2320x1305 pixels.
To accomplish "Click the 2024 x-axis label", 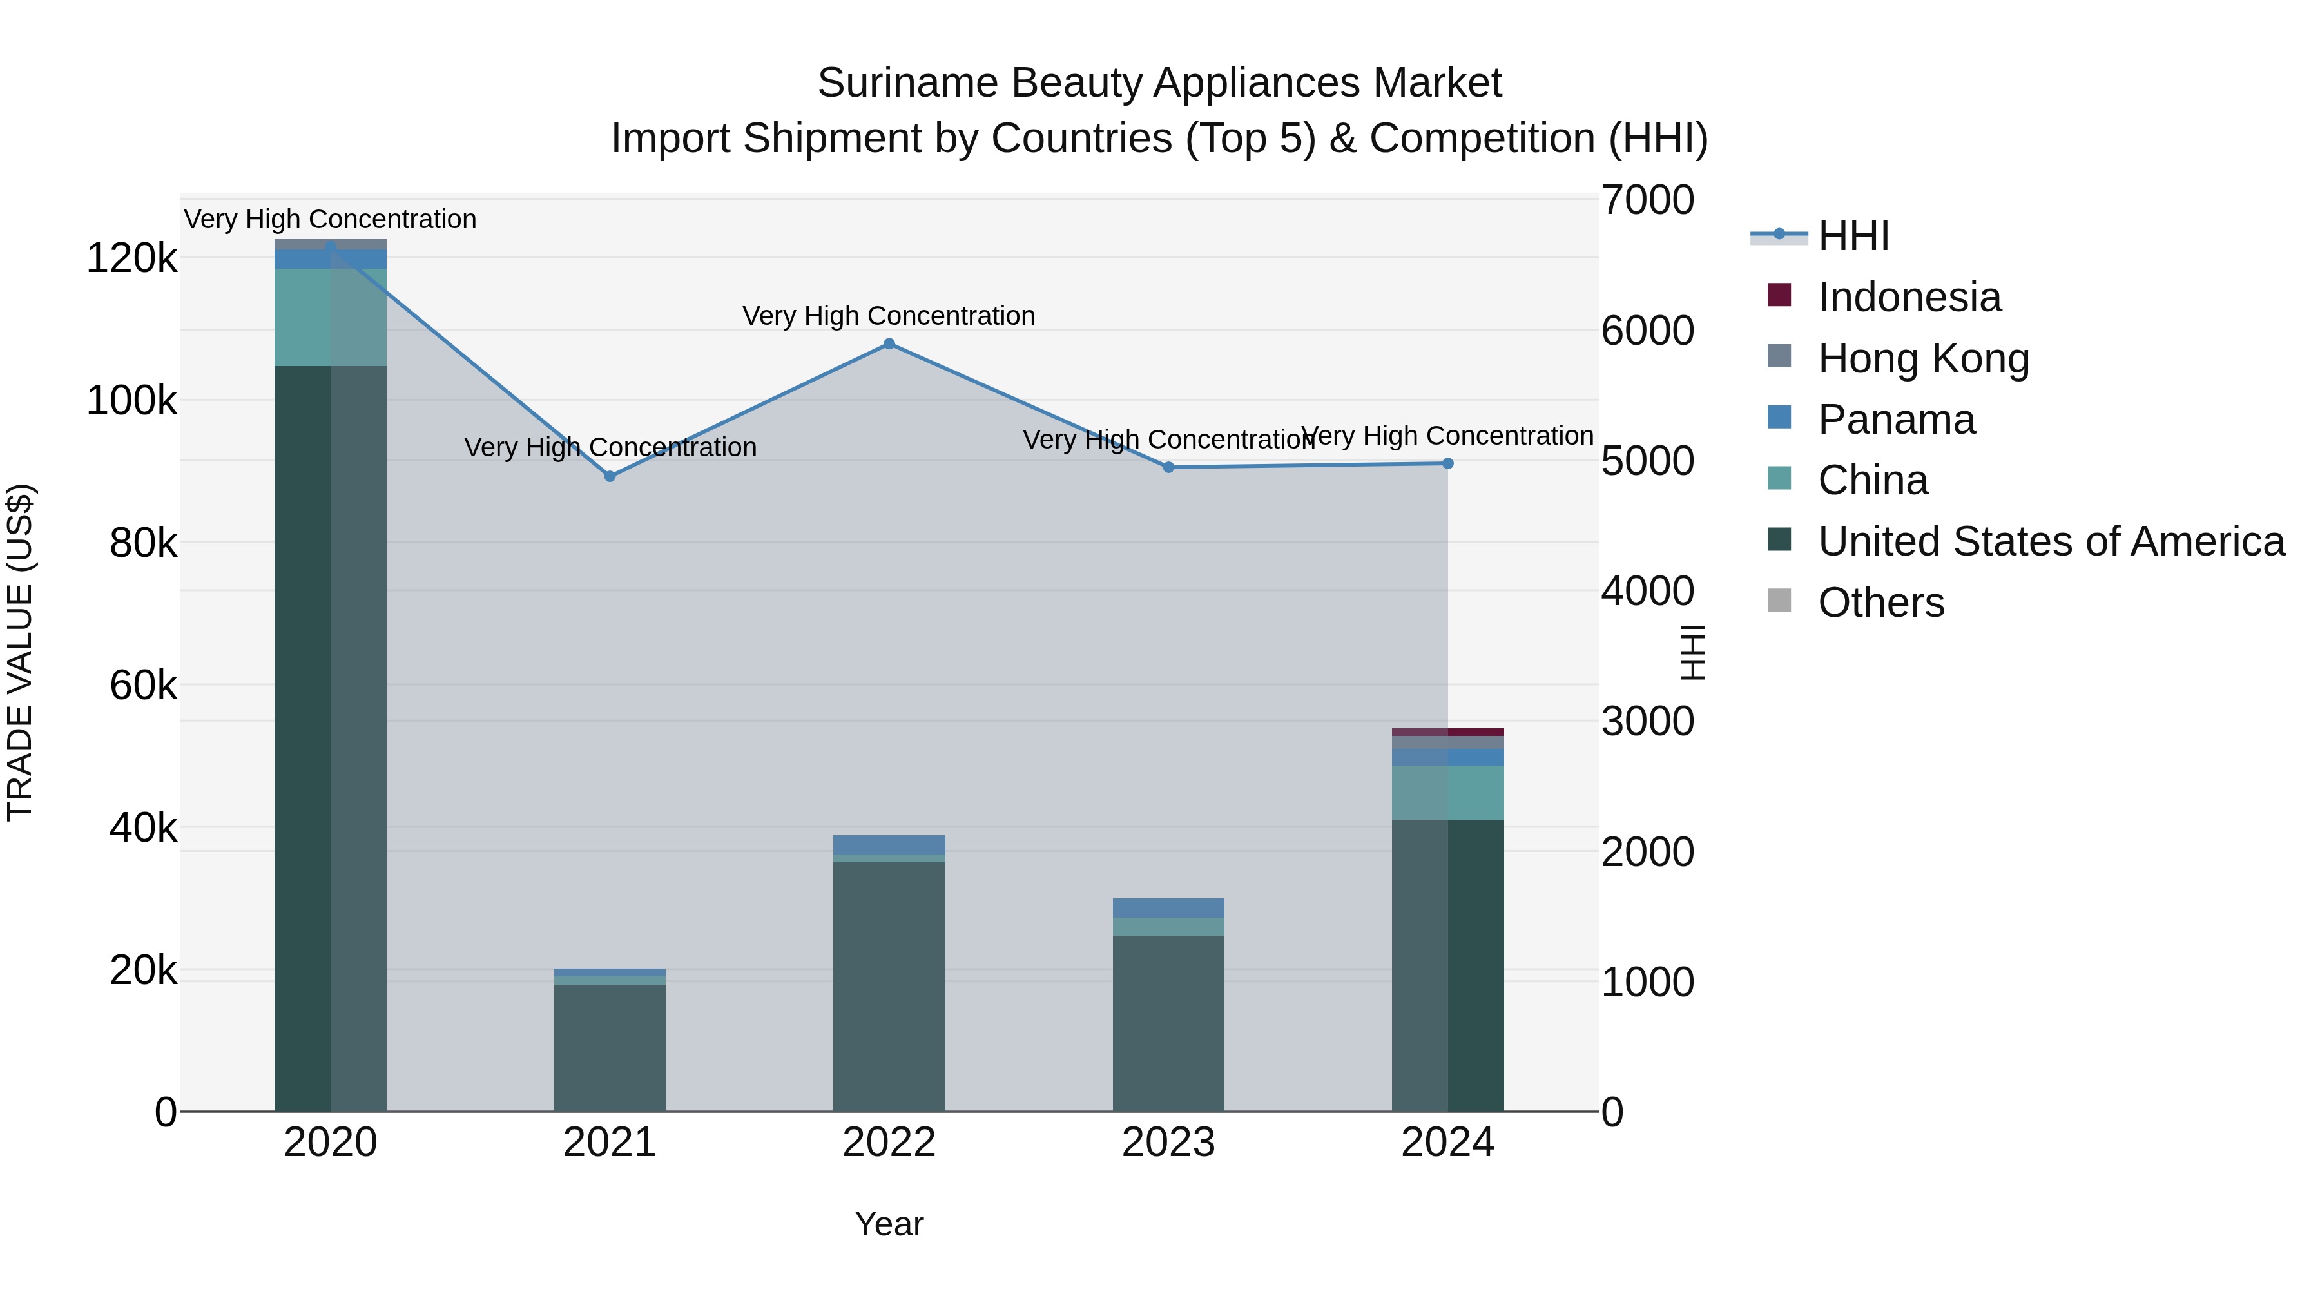I will pos(1447,1143).
